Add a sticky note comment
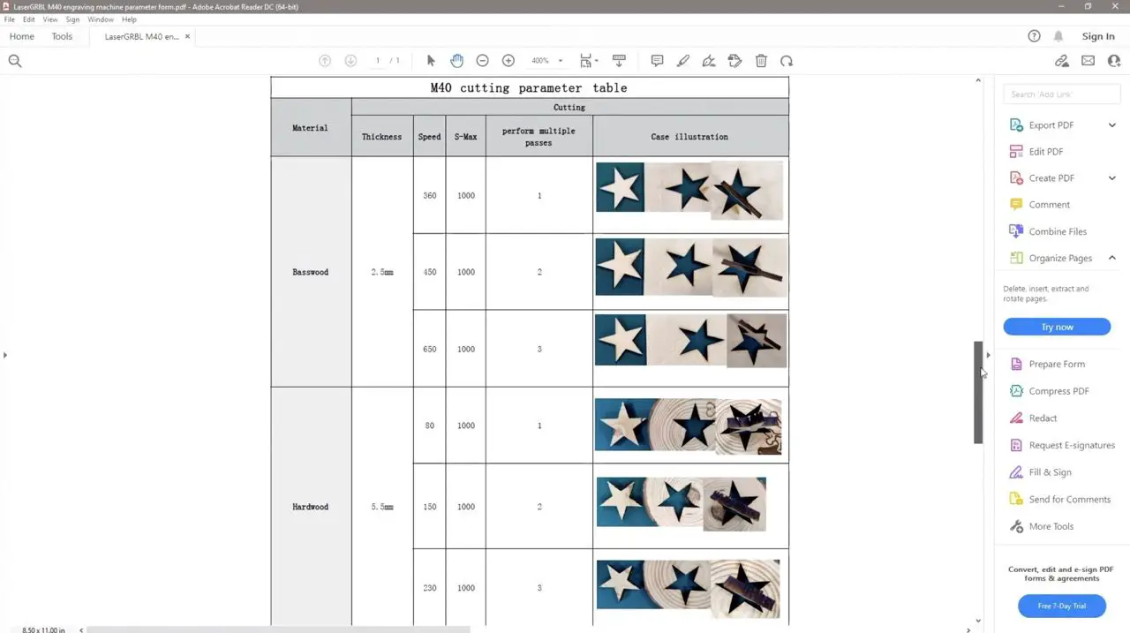Screen dimensions: 1130x633 click(657, 61)
